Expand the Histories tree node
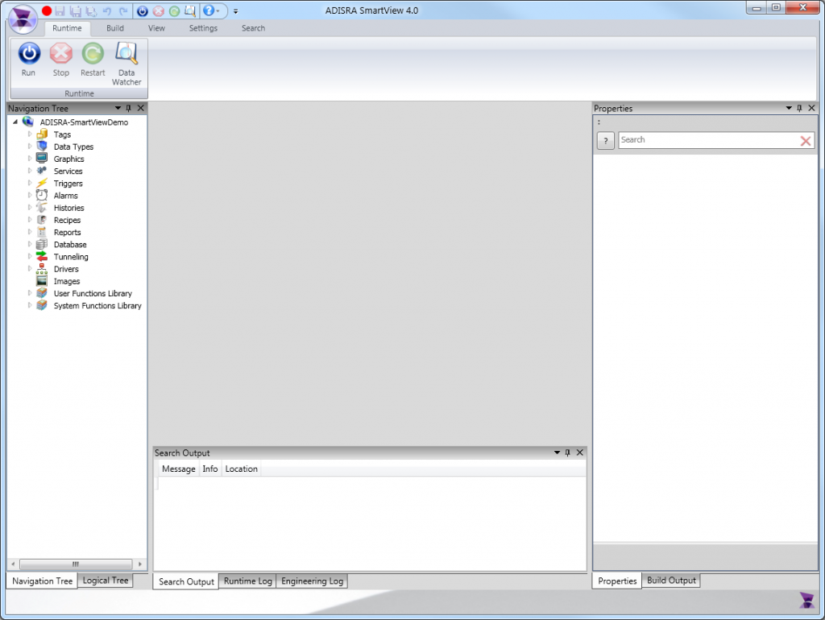 (30, 208)
